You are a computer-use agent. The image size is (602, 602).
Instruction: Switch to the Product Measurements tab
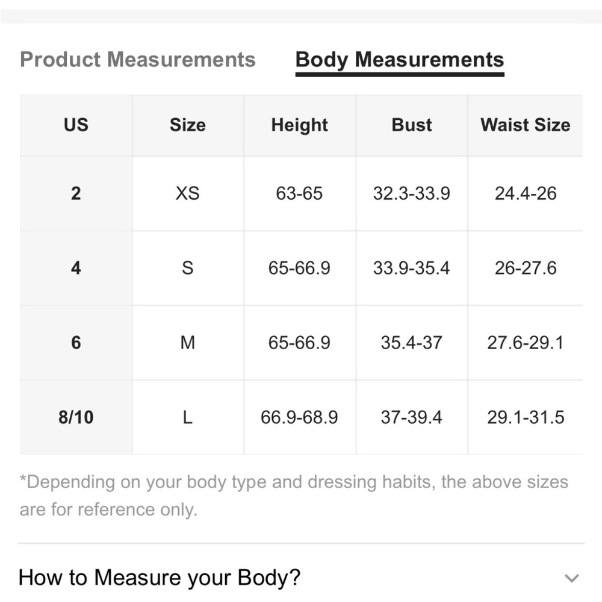pyautogui.click(x=137, y=60)
